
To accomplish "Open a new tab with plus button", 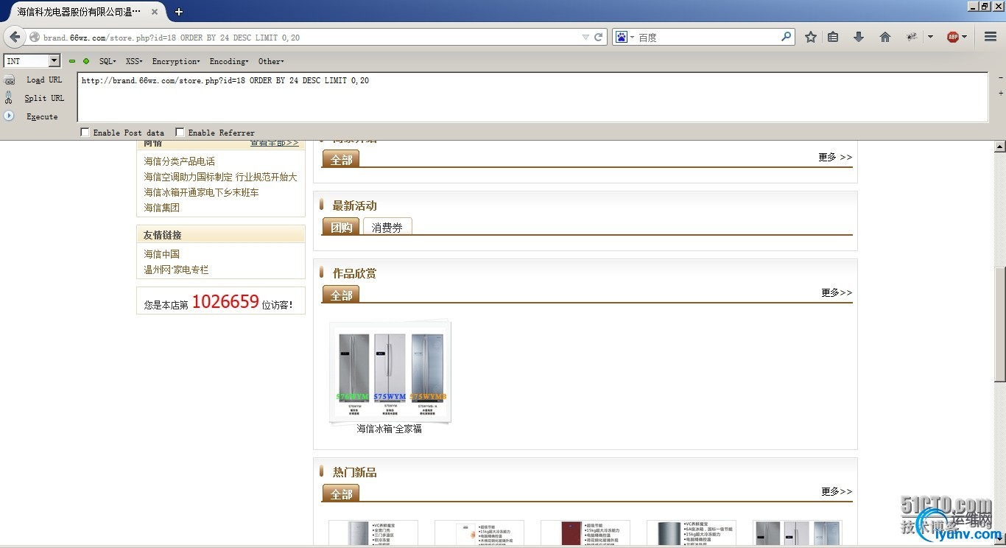I will tap(179, 12).
